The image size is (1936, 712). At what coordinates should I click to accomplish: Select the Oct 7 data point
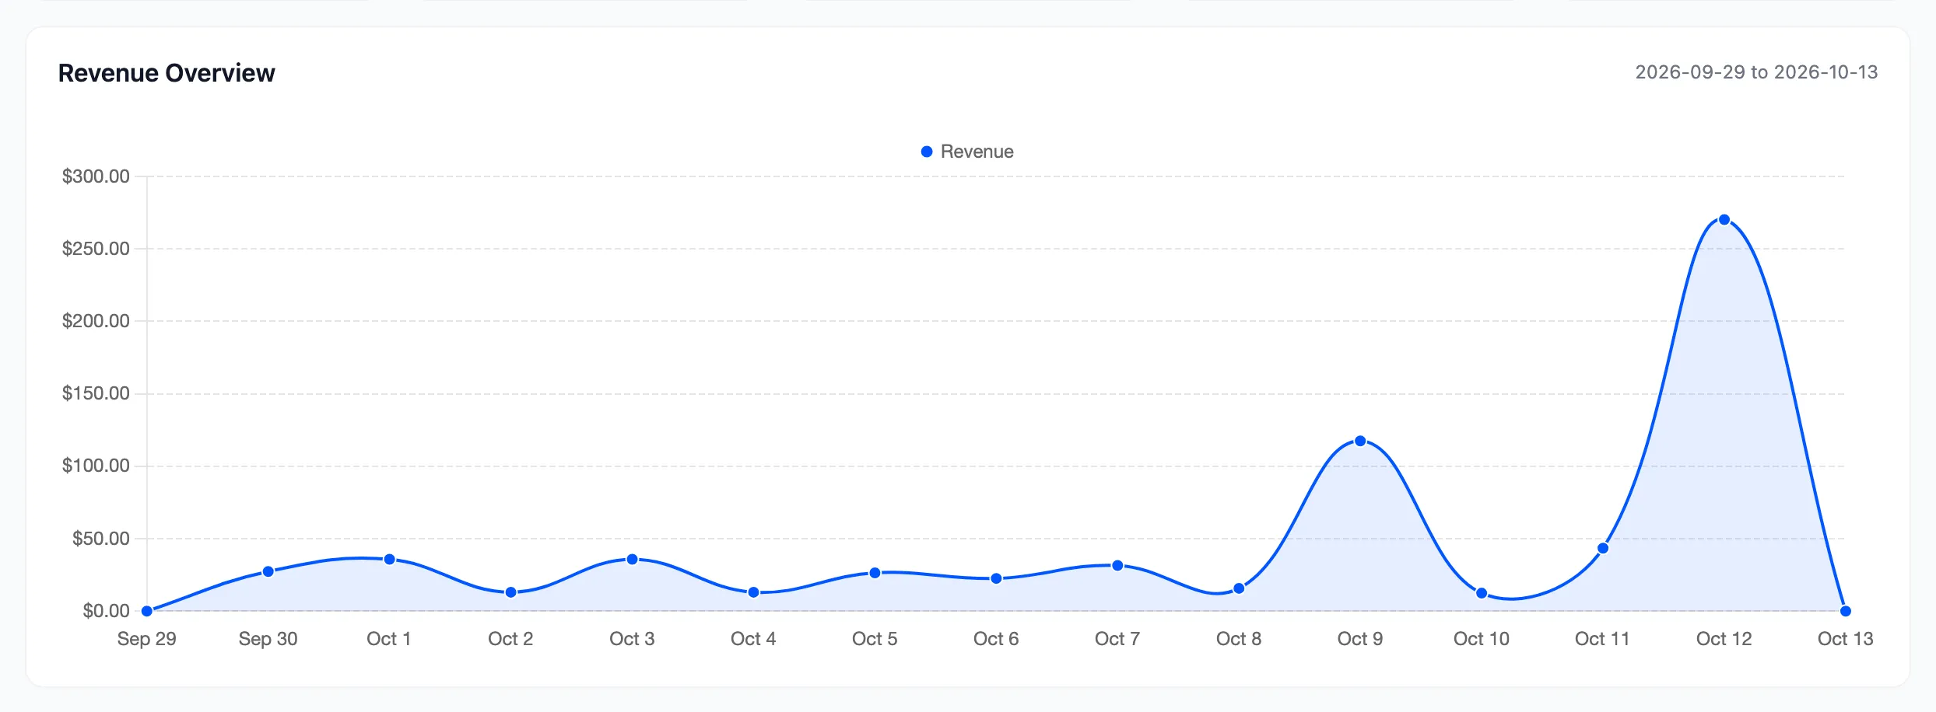[1117, 565]
